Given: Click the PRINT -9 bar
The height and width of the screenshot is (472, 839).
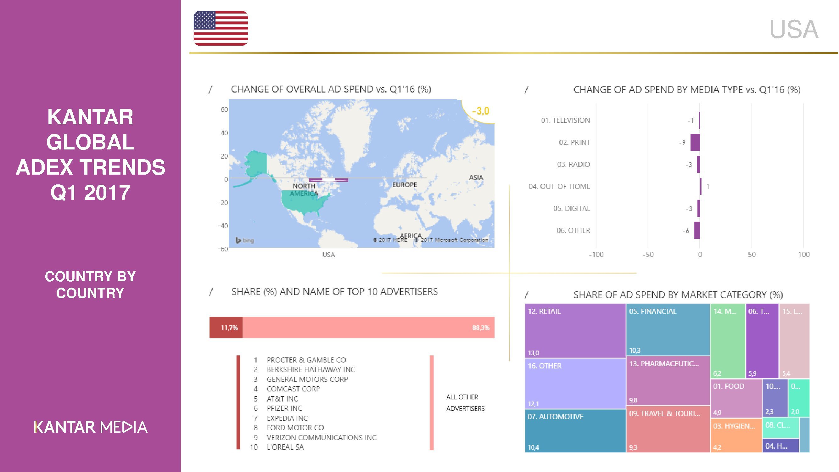Looking at the screenshot, I should pos(695,142).
